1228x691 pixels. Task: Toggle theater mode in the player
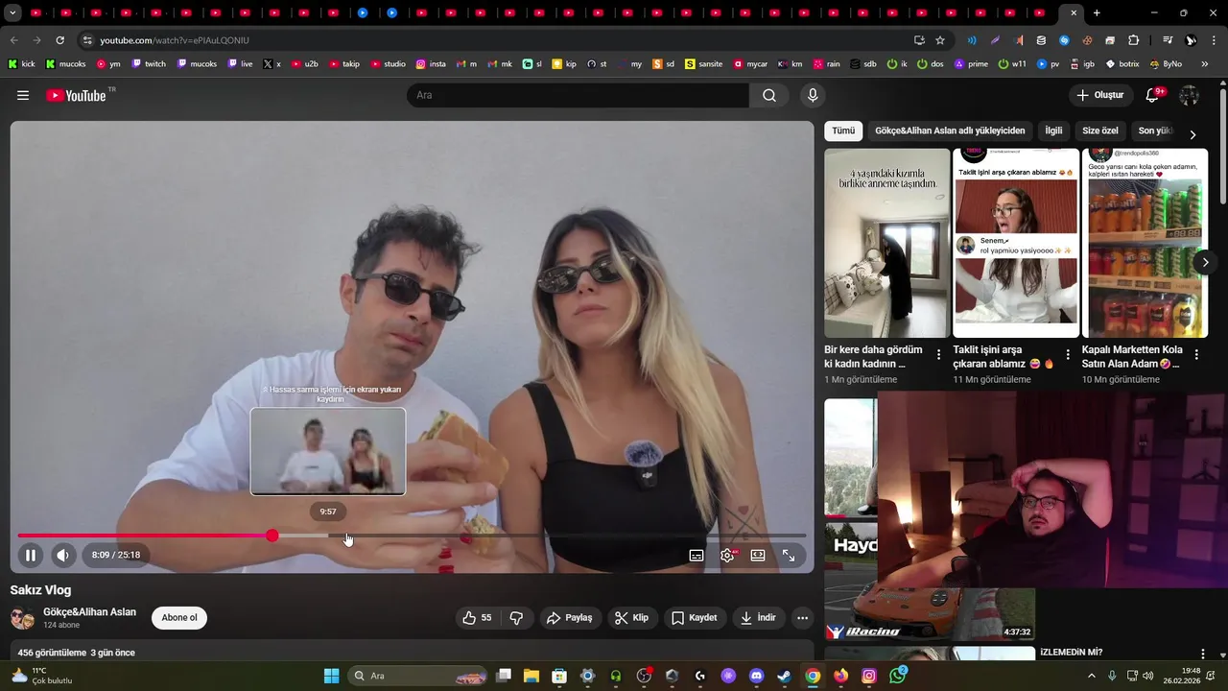[x=758, y=555]
